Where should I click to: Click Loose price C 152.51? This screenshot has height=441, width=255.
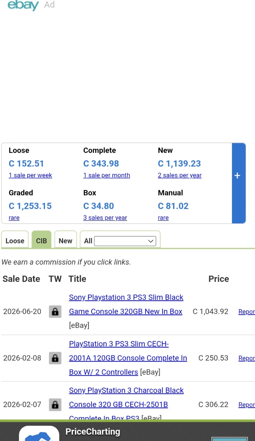[x=26, y=164]
